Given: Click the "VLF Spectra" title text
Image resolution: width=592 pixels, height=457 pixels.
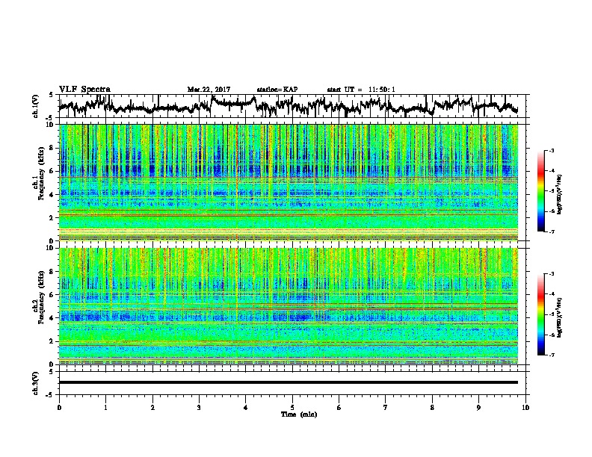Looking at the screenshot, I should 84,90.
